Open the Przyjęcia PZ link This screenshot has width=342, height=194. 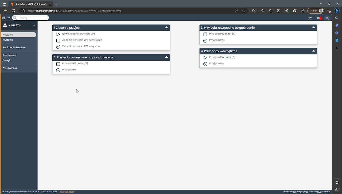click(69, 70)
